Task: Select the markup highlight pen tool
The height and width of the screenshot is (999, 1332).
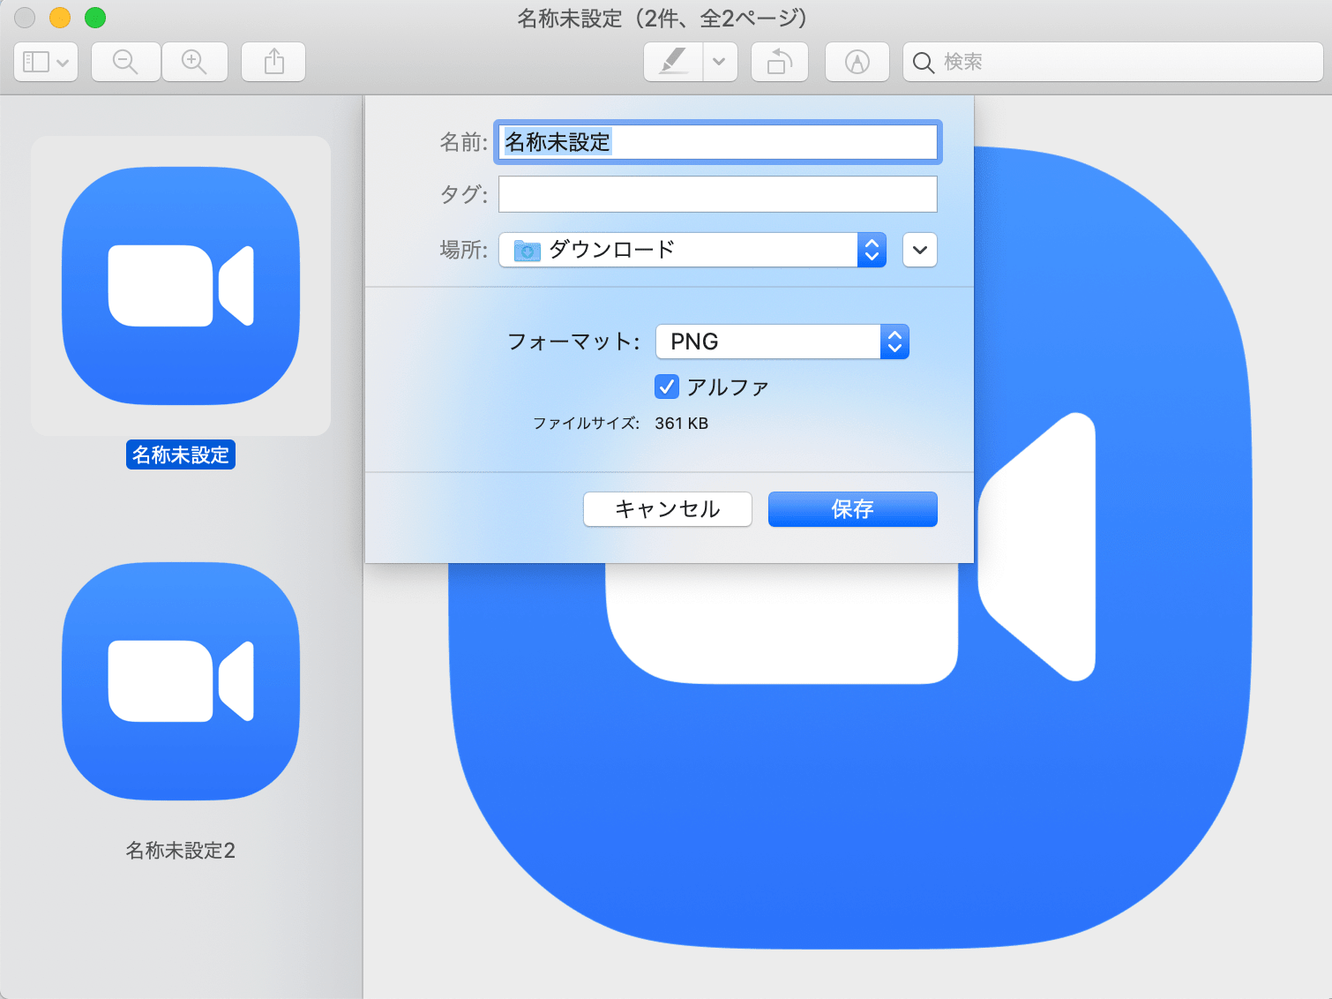Action: [674, 62]
